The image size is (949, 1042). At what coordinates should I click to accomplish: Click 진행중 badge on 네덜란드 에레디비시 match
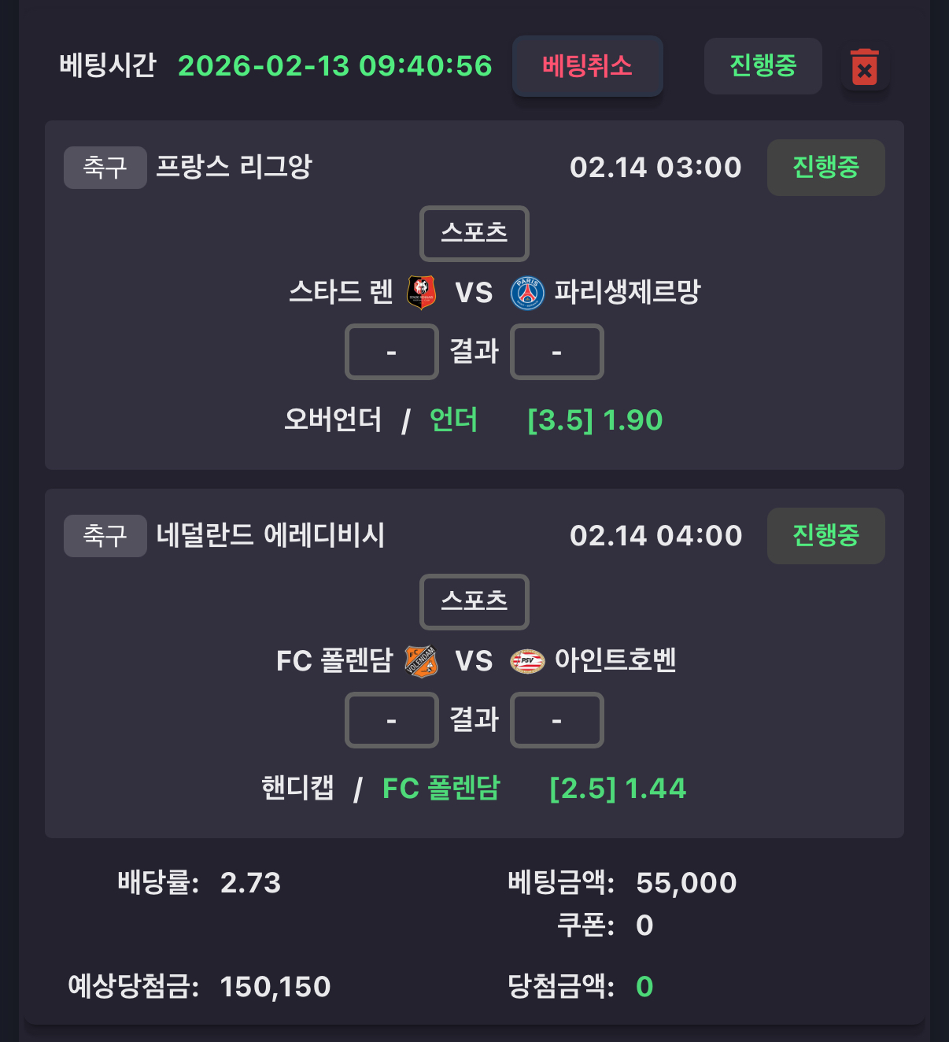825,536
